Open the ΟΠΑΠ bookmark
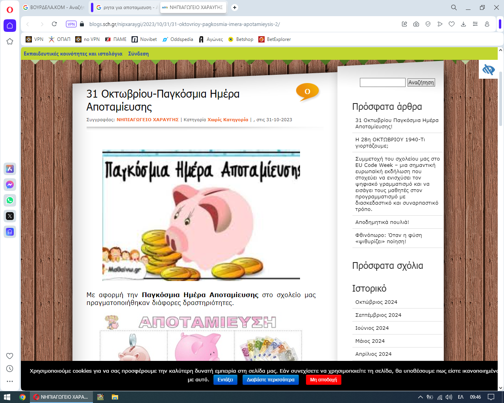This screenshot has height=403, width=504. point(60,39)
